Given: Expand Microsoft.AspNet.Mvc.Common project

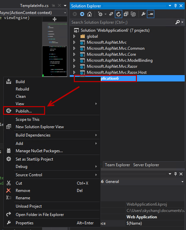Looking at the screenshot, I should pyautogui.click(x=74, y=48).
